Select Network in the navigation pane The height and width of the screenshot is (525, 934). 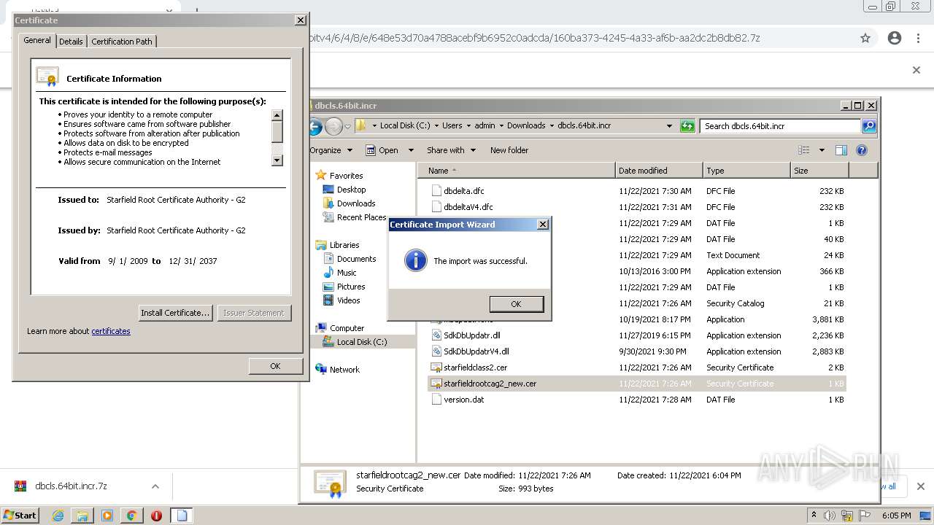click(x=344, y=370)
